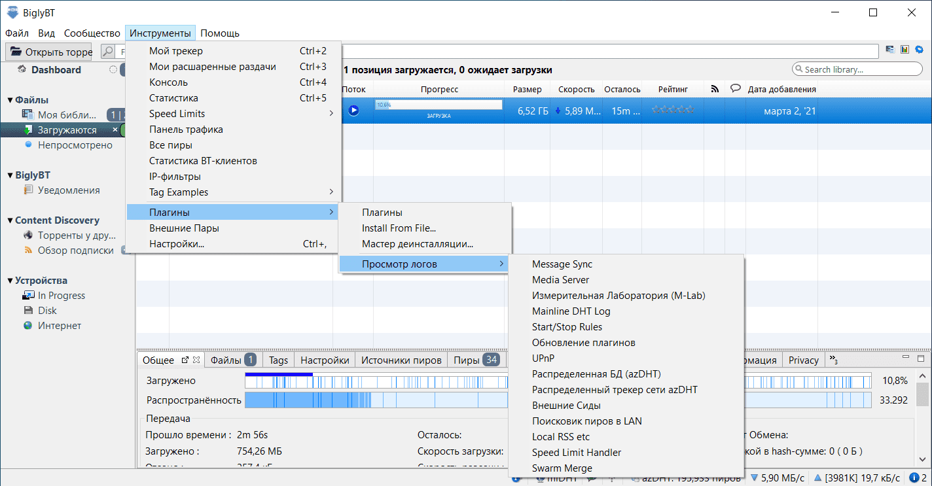Click the notes icon beside Уведомления
Image resolution: width=932 pixels, height=486 pixels.
point(28,190)
